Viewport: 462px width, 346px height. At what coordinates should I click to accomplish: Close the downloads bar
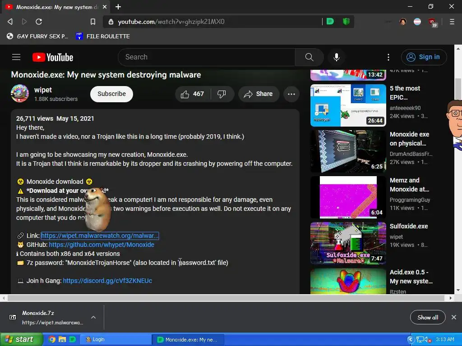[454, 317]
